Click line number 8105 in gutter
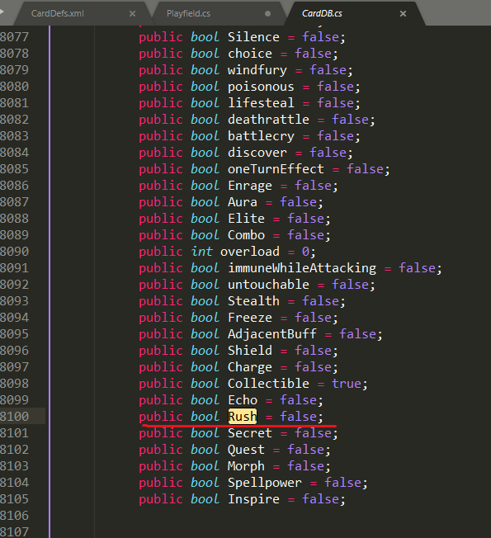This screenshot has width=491, height=538. (14, 499)
